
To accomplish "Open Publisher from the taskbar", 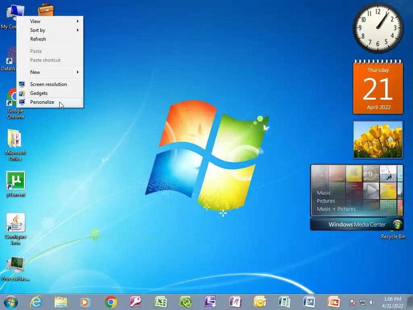I will point(284,302).
